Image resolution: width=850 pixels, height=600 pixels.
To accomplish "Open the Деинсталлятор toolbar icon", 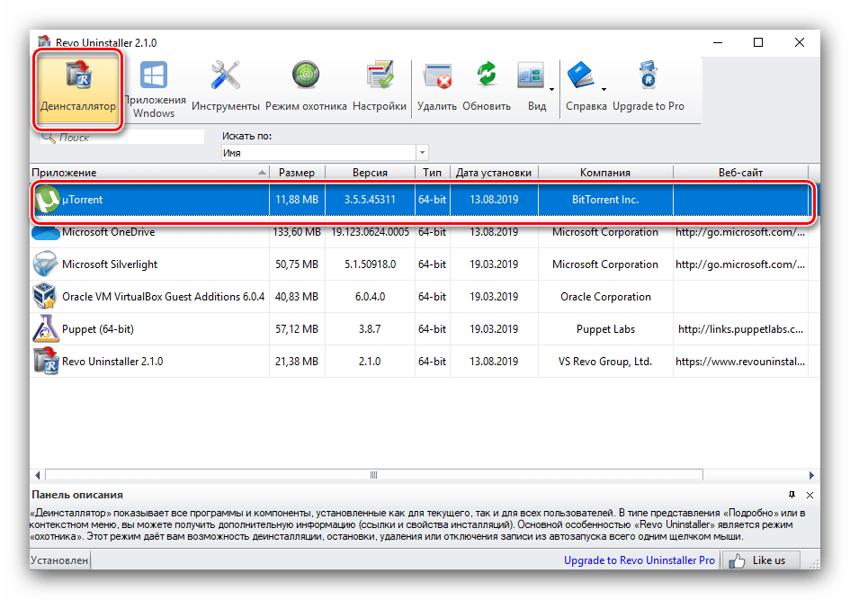I will [77, 88].
